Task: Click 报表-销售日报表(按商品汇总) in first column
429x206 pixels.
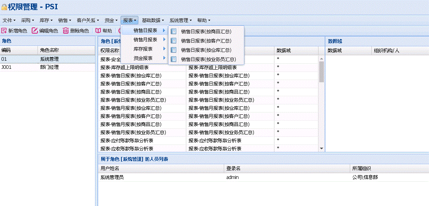Action: 142,92
